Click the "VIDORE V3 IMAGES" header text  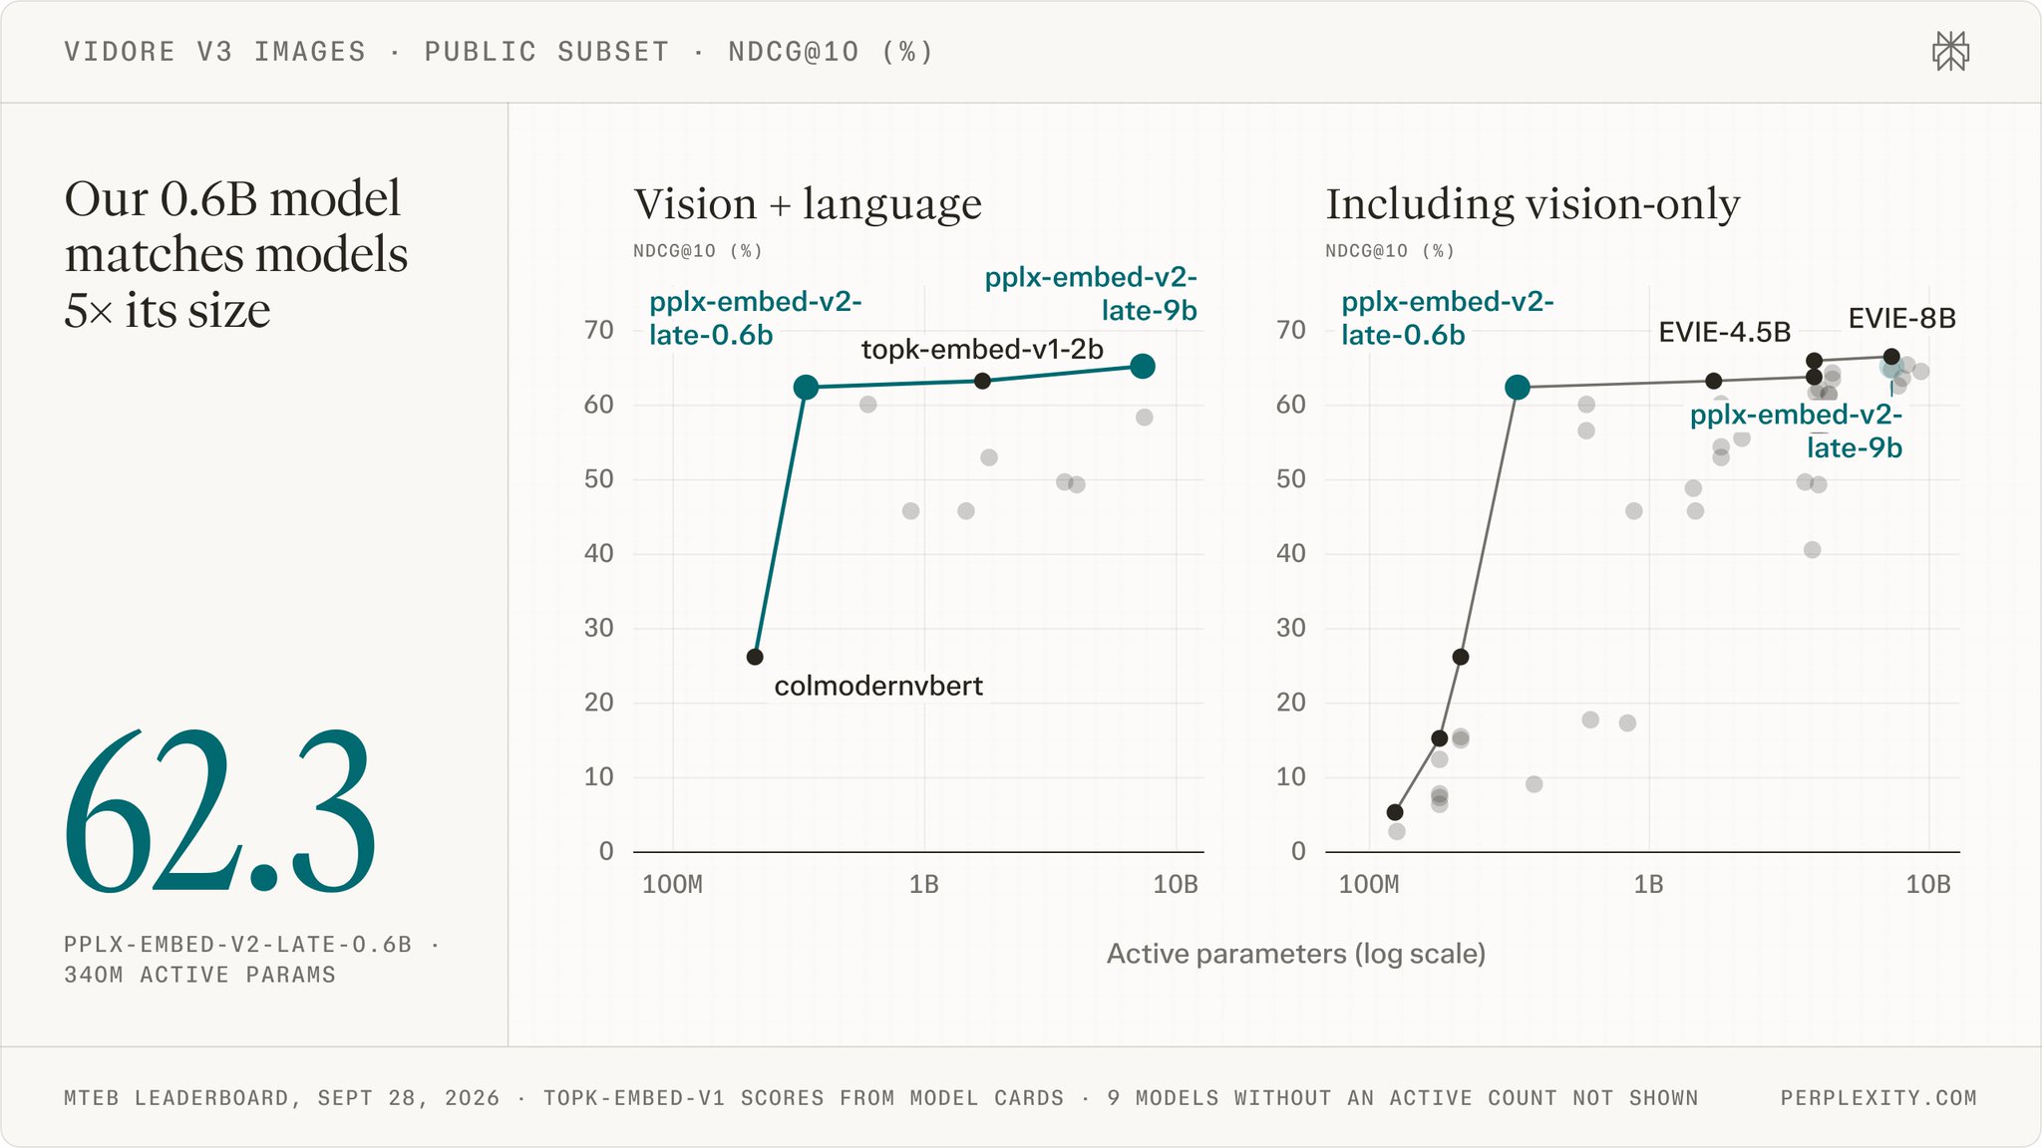coord(215,52)
